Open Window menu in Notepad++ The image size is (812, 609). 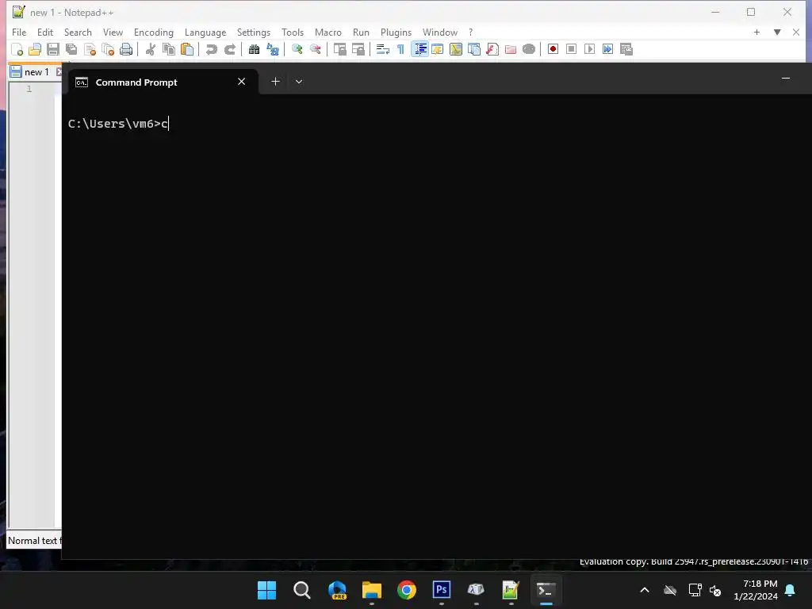(x=440, y=32)
